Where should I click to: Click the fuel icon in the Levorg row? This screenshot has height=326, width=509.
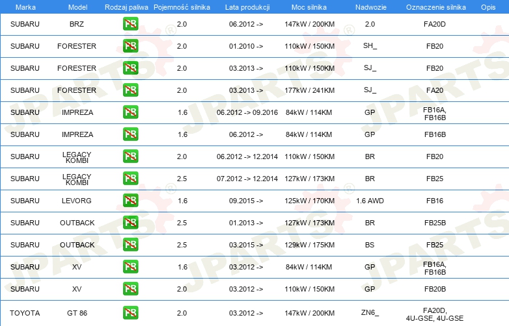[x=130, y=201]
